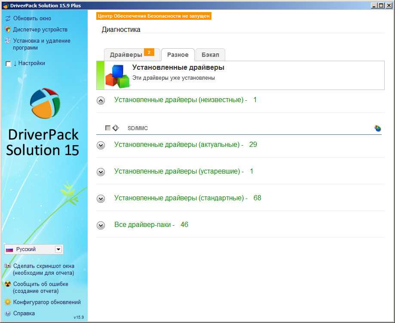Expand the актуальные drivers section
This screenshot has width=395, height=323.
click(101, 146)
